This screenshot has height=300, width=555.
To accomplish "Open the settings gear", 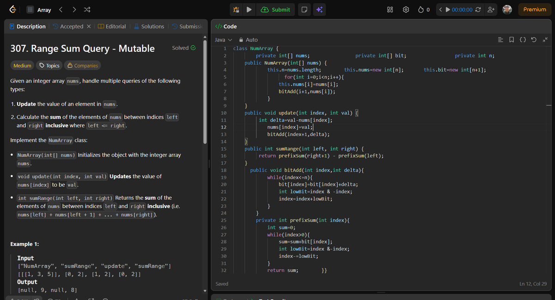I will coord(406,10).
